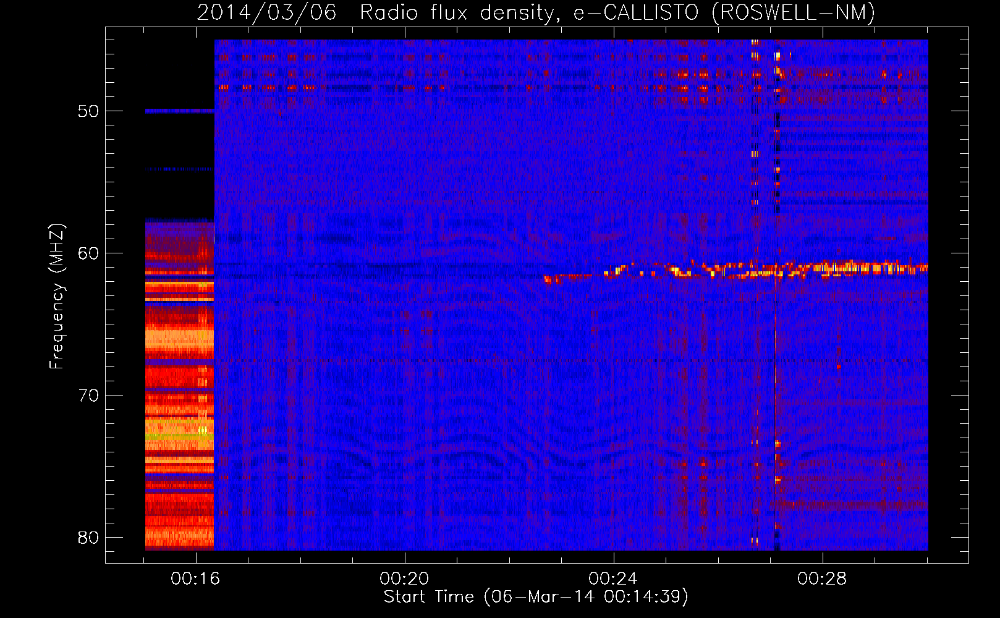Click the 'Frequency (MHZ)' axis label
This screenshot has width=1000, height=618.
57,297
